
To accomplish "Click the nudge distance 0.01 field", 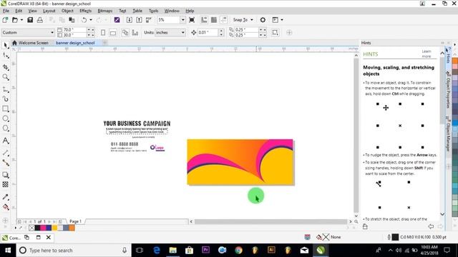I will tap(208, 32).
